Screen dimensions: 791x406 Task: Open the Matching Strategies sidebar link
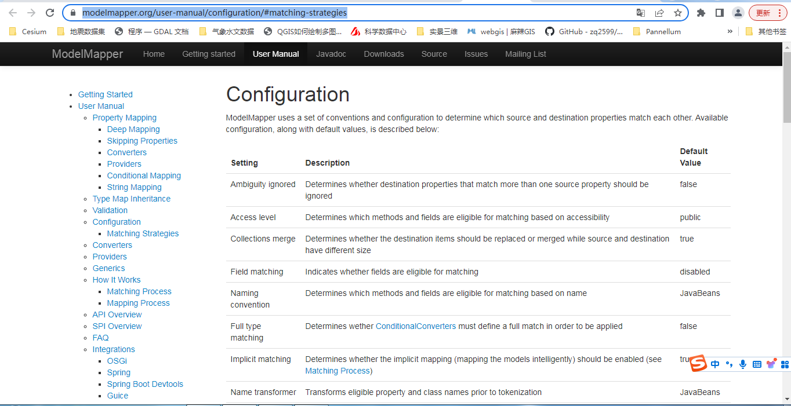(x=143, y=233)
